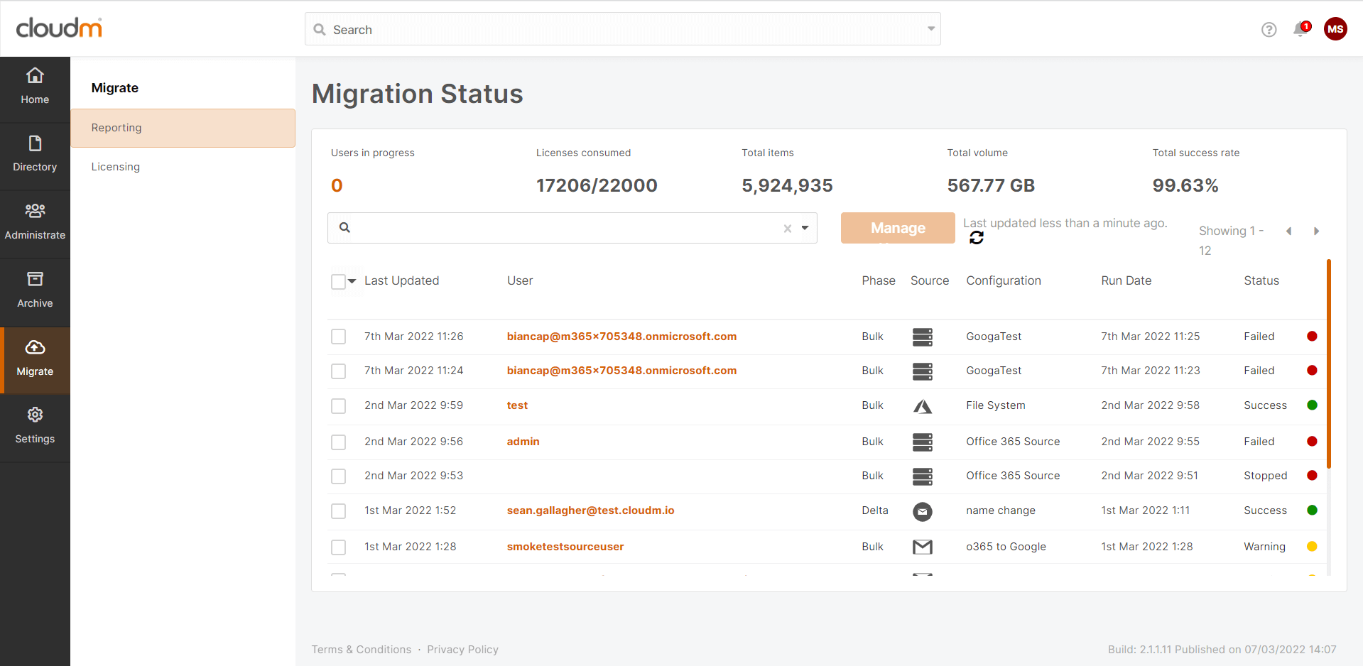The image size is (1363, 666).
Task: Select the admin migration row checkbox
Action: (x=339, y=442)
